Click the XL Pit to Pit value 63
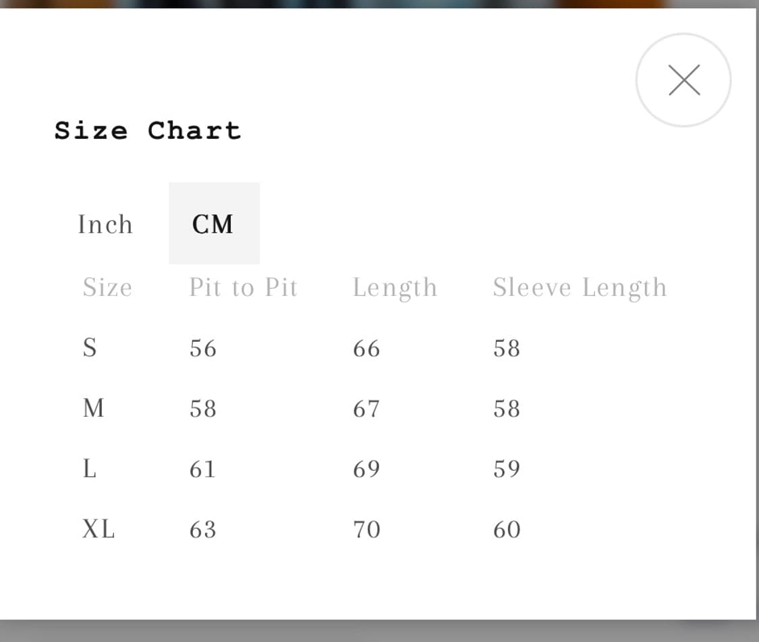Screen dimensions: 759x642 click(203, 529)
